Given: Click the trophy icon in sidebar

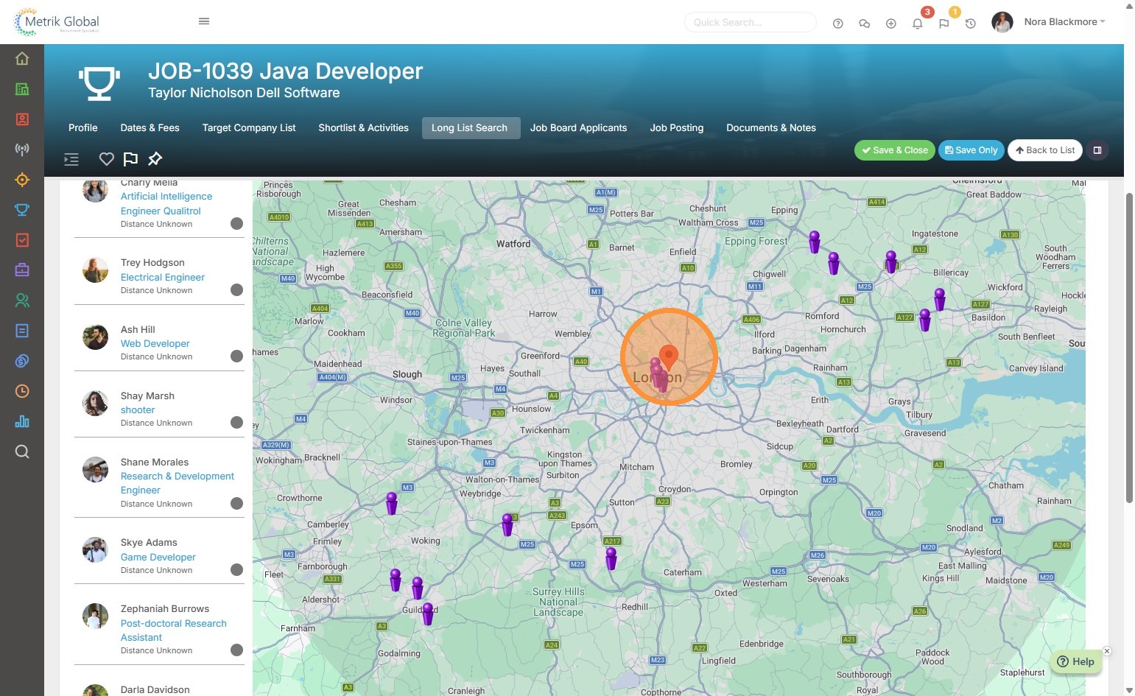Looking at the screenshot, I should pos(22,210).
